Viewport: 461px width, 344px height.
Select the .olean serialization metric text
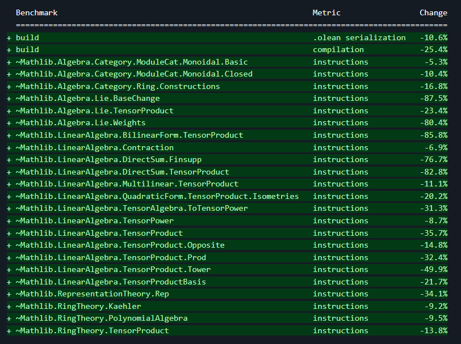pyautogui.click(x=359, y=37)
